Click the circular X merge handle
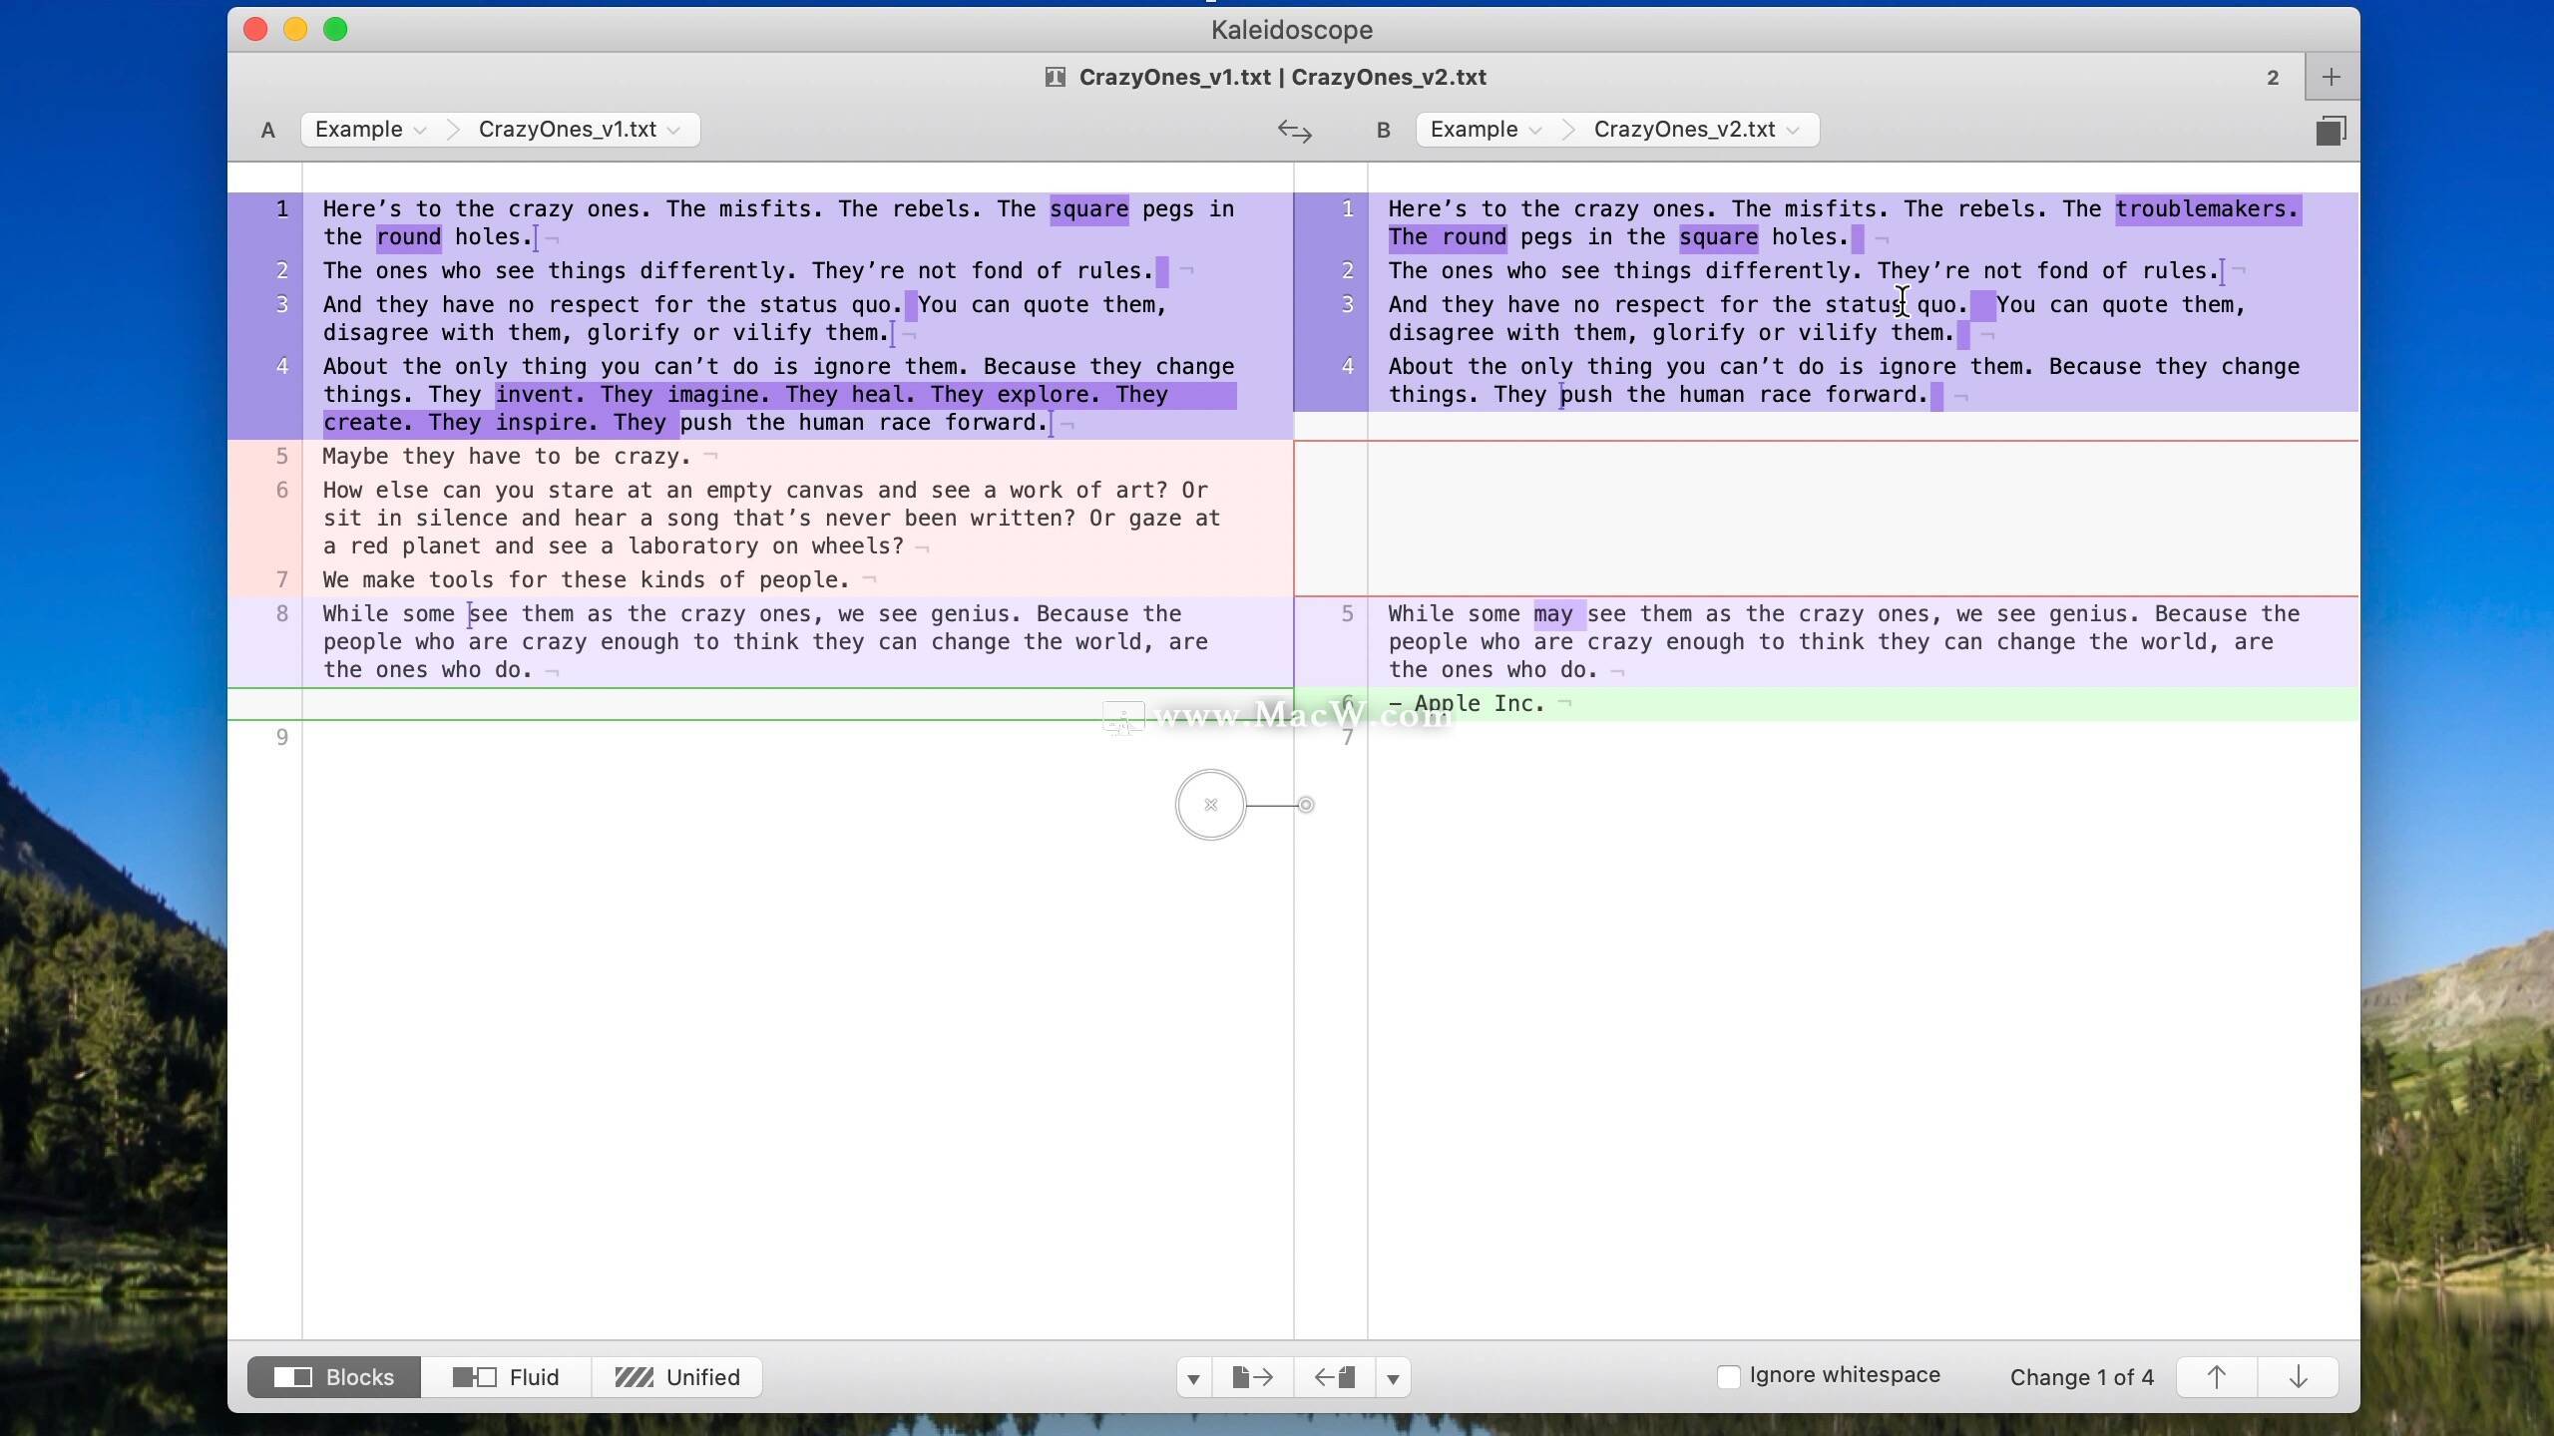 click(x=1210, y=805)
